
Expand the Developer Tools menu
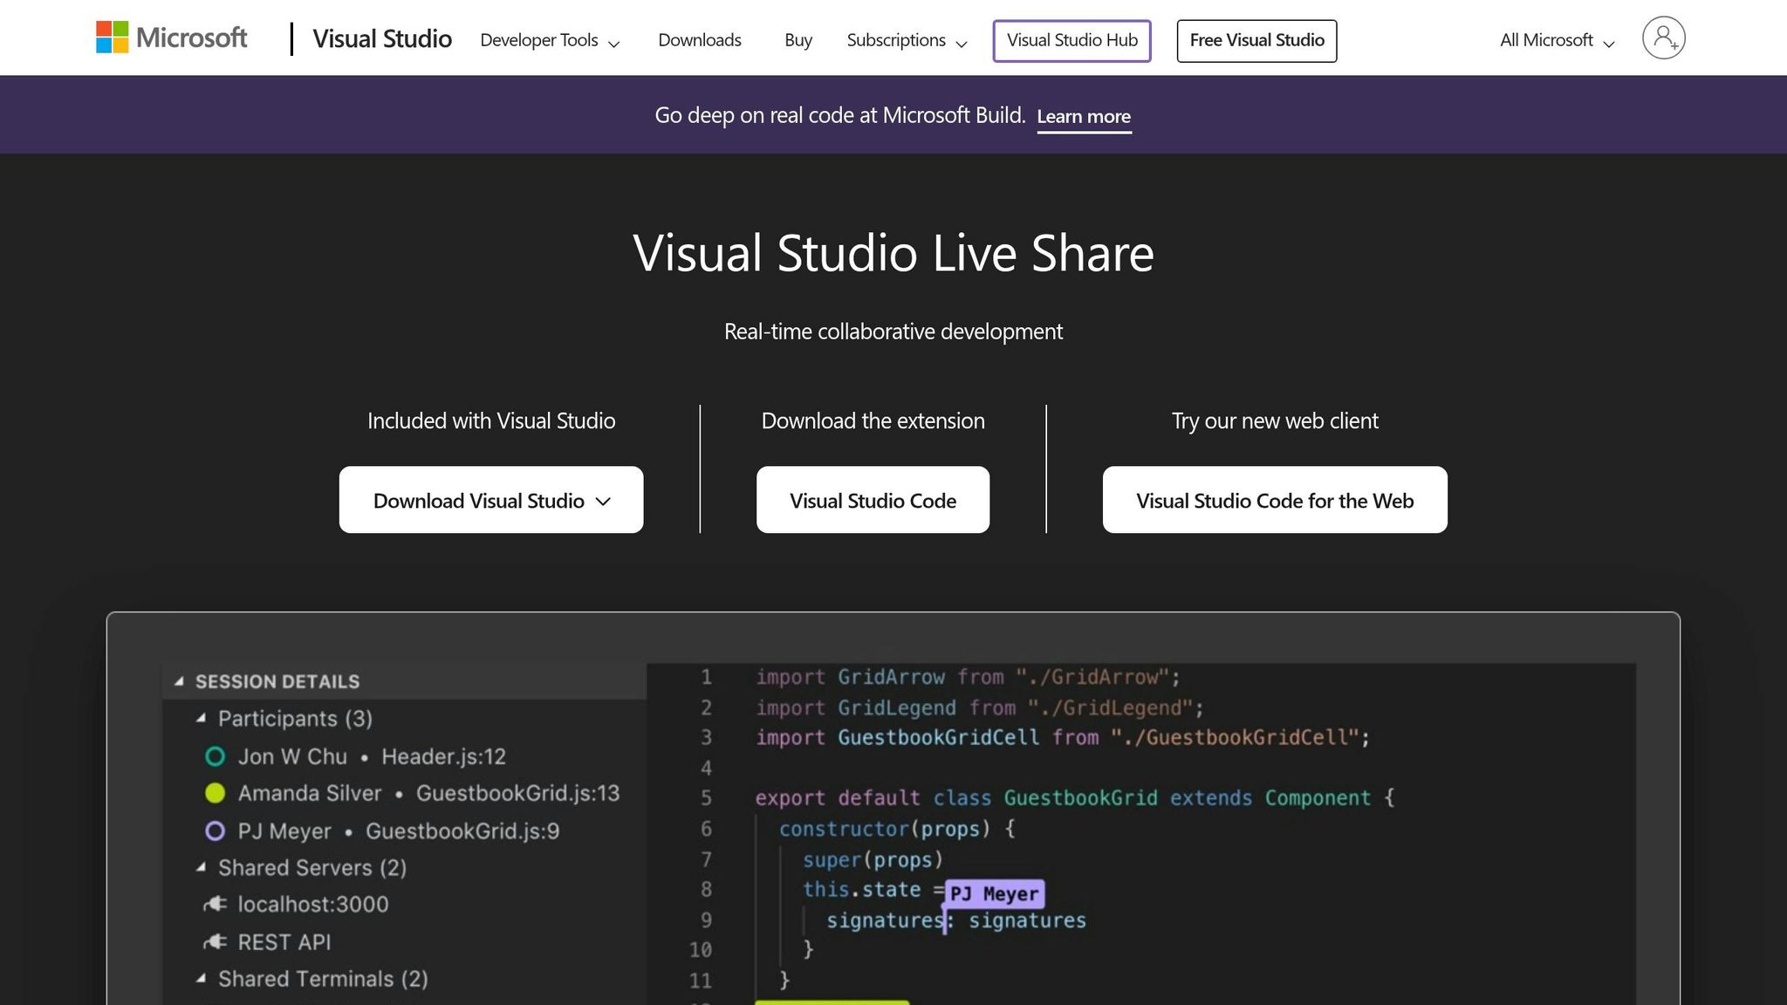point(550,40)
